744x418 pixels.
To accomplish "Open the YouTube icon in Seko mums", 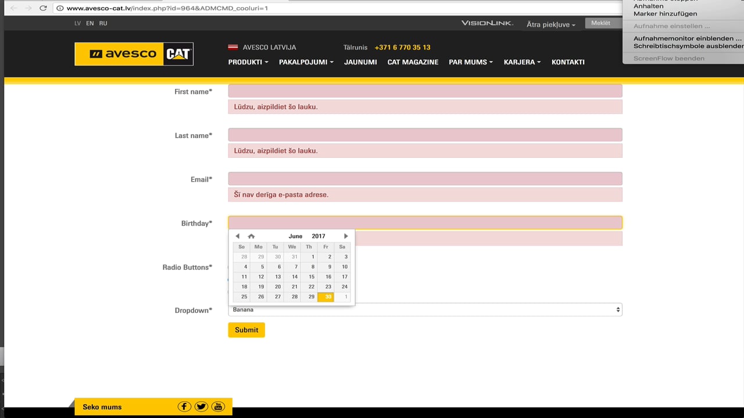I will coord(218,406).
